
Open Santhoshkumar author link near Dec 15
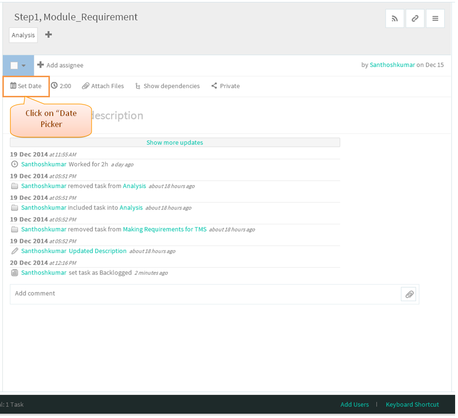392,65
